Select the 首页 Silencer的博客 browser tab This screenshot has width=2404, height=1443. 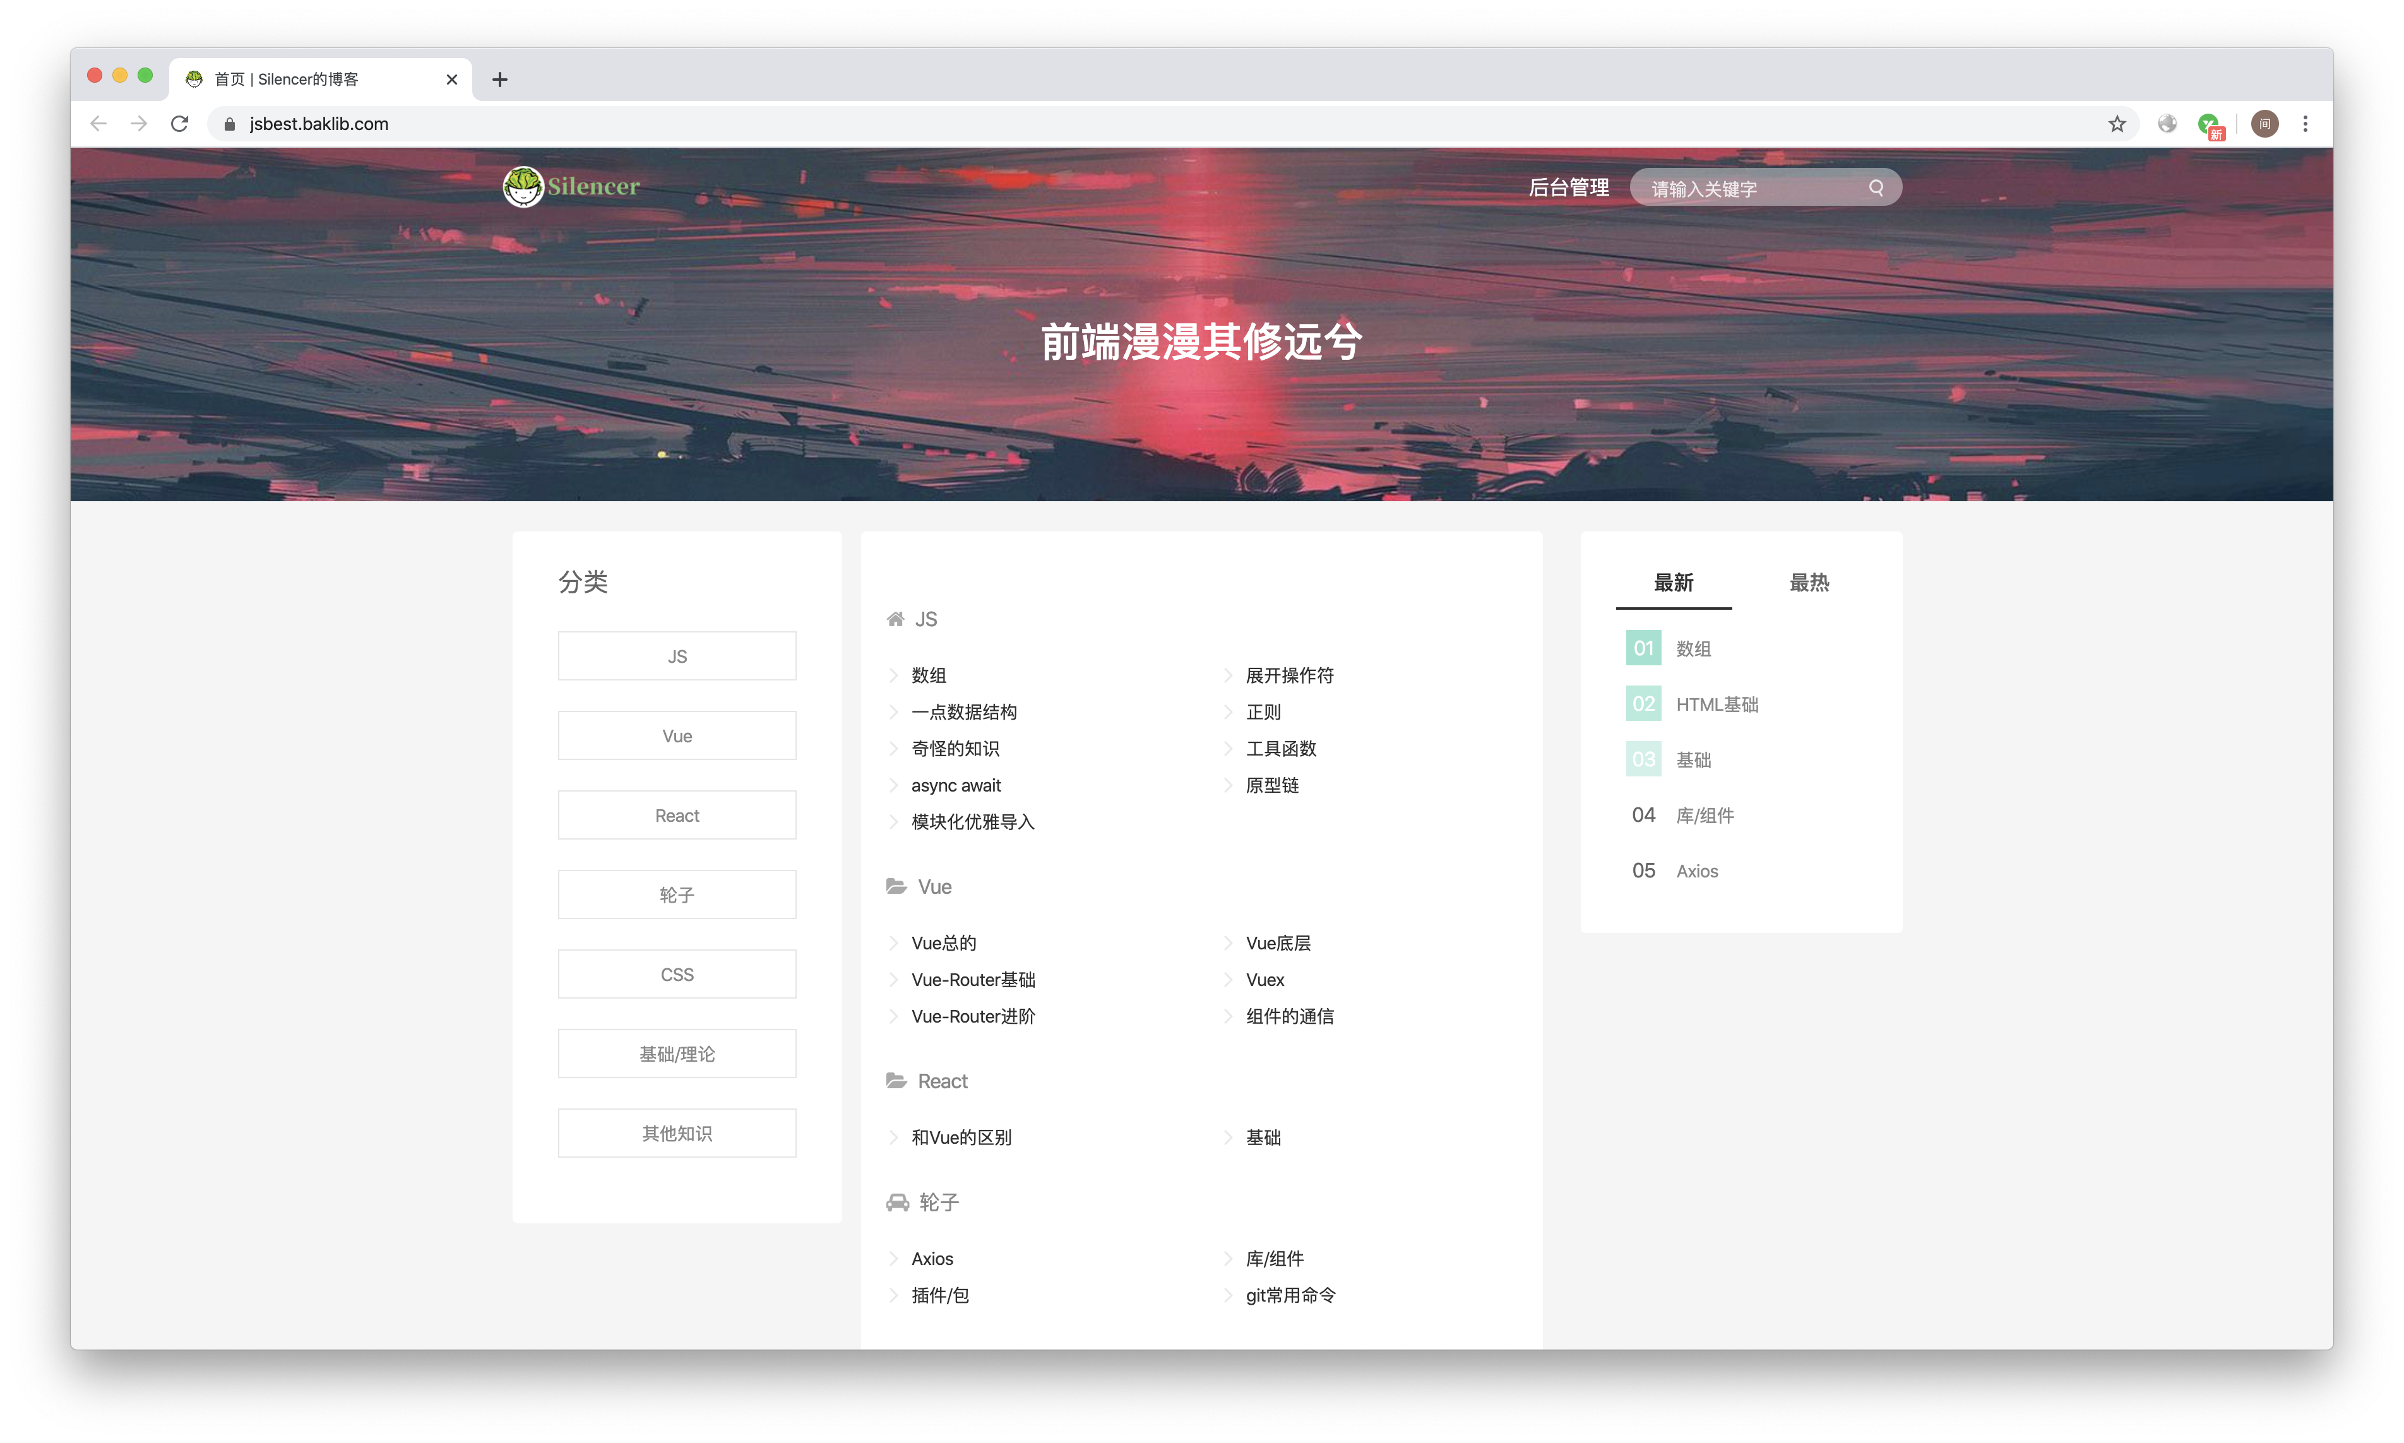pos(321,79)
